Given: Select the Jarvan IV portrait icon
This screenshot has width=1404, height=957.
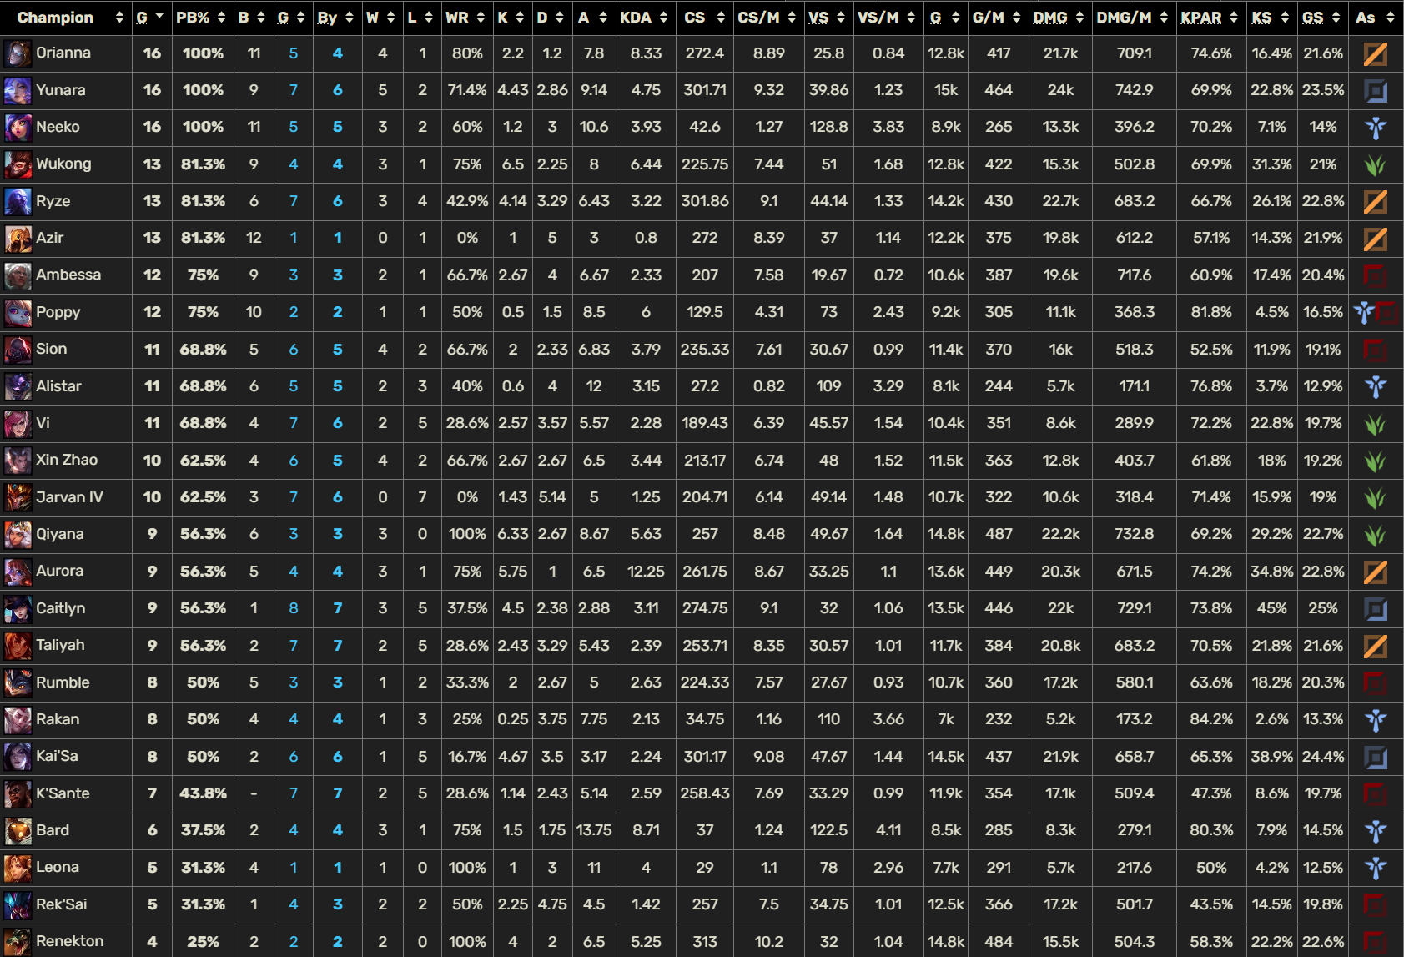Looking at the screenshot, I should click(x=18, y=497).
